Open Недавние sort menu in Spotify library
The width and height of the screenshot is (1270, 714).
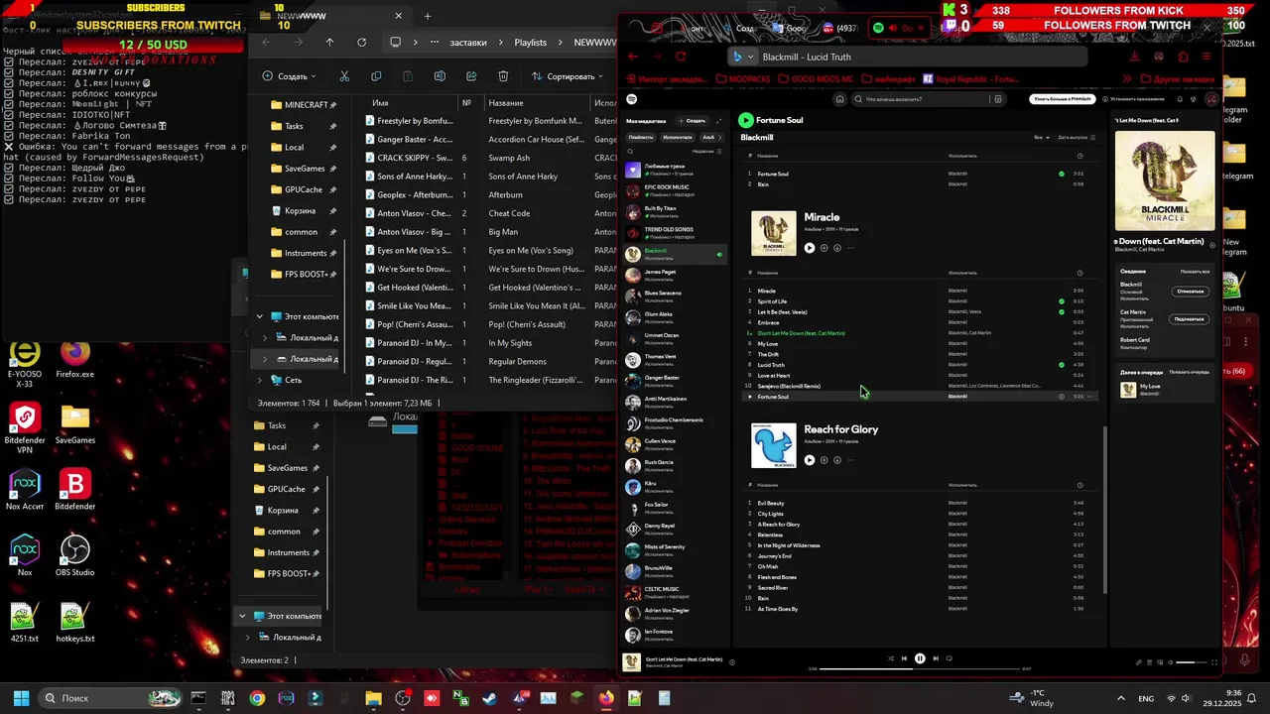click(x=705, y=151)
